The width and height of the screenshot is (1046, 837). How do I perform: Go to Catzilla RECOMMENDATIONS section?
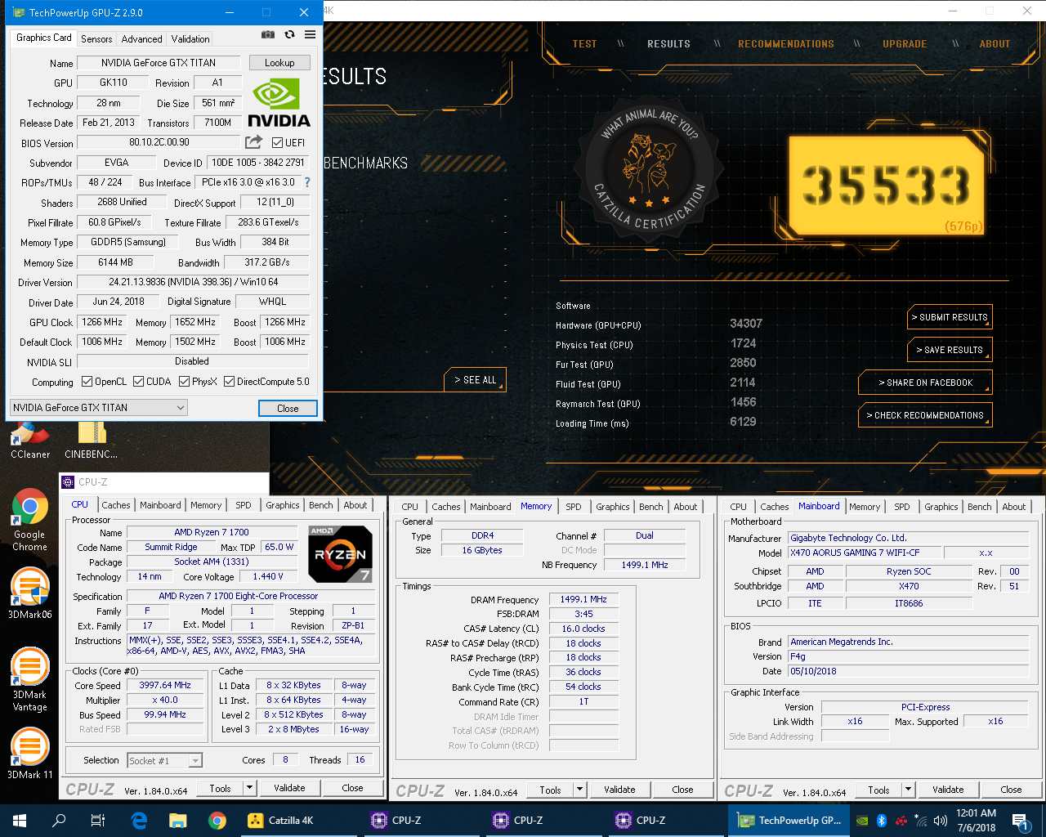(x=786, y=44)
